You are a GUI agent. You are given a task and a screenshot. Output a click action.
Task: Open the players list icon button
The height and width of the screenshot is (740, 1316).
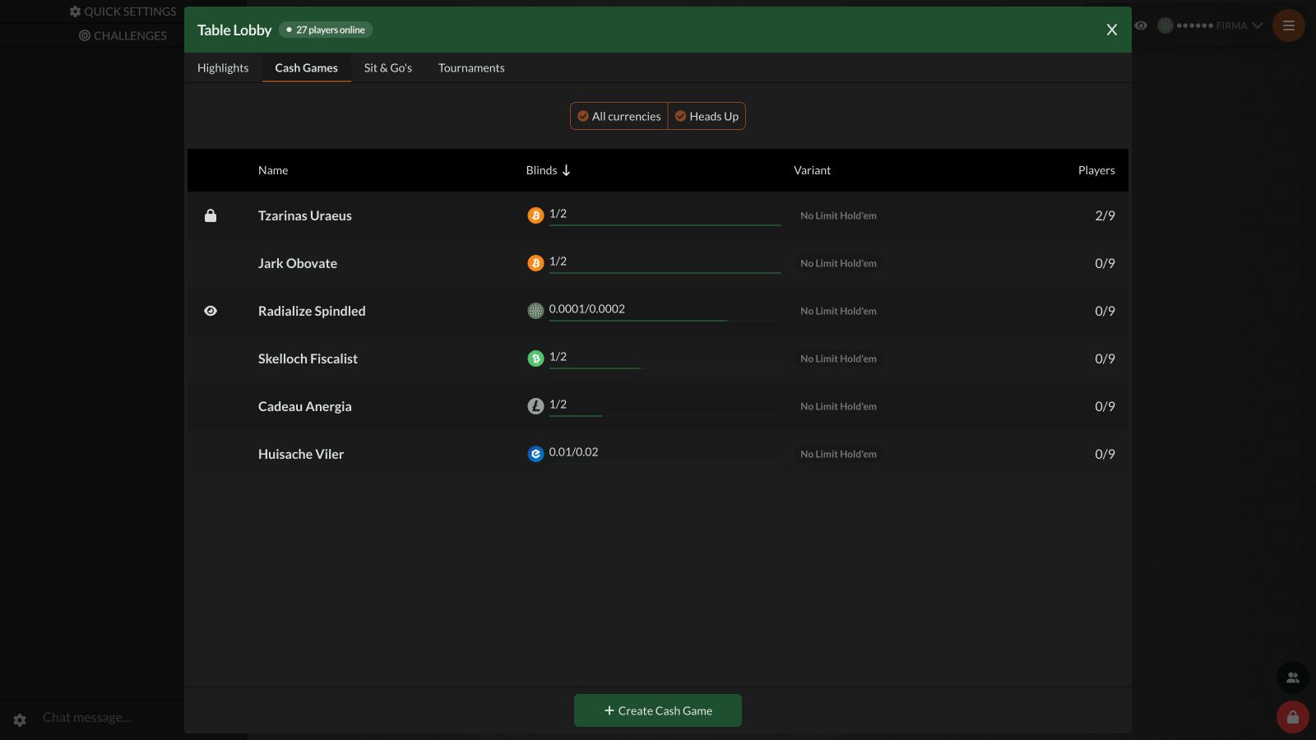[1293, 678]
